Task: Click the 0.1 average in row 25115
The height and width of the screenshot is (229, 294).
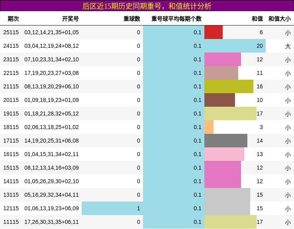Action: (198, 32)
